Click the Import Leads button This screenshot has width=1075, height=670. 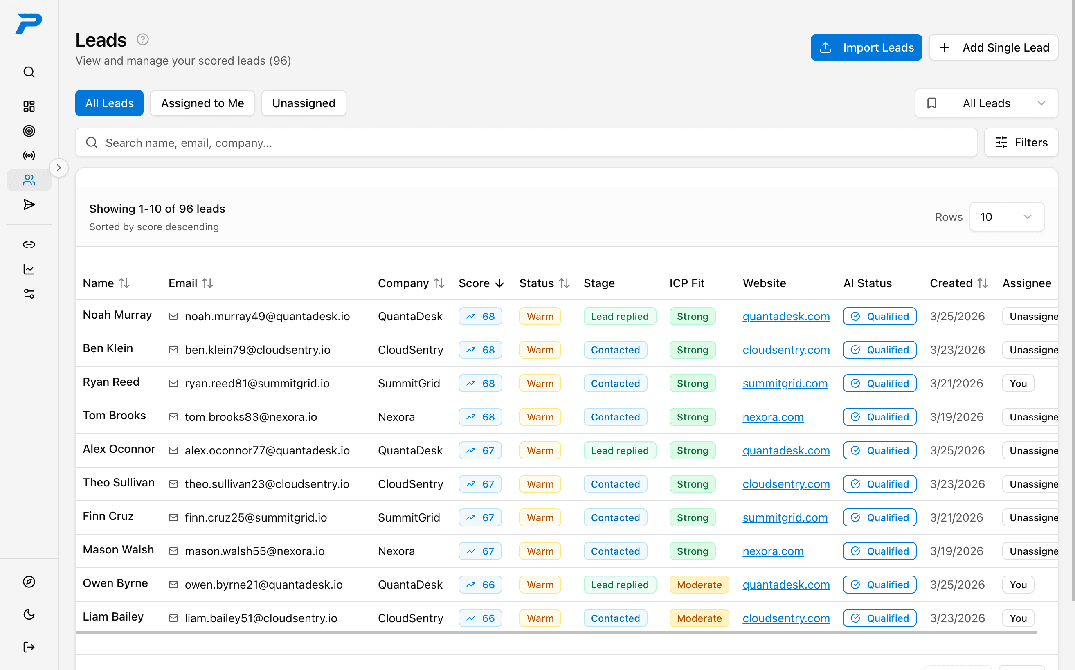pos(866,47)
